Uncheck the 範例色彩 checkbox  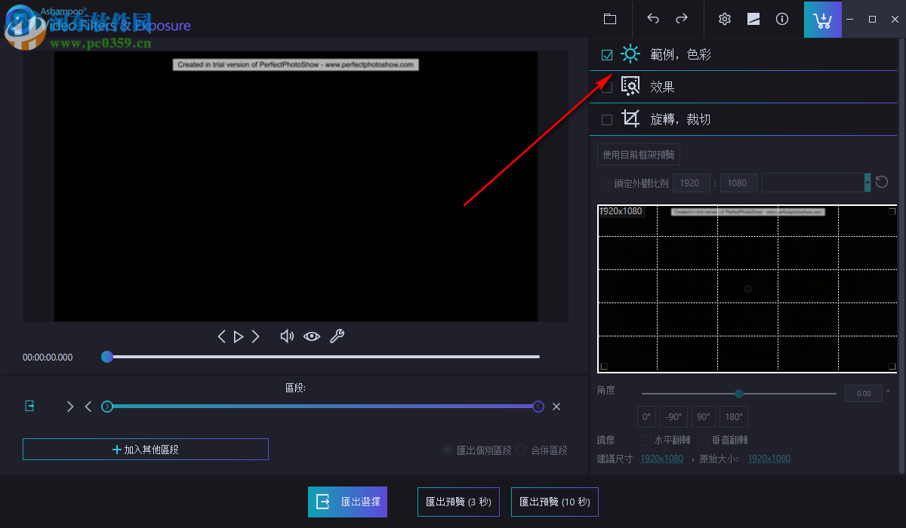coord(606,54)
